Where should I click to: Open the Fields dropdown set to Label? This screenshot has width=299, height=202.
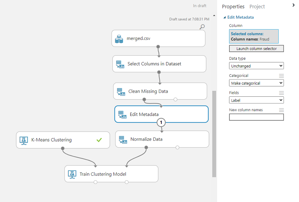pyautogui.click(x=256, y=100)
